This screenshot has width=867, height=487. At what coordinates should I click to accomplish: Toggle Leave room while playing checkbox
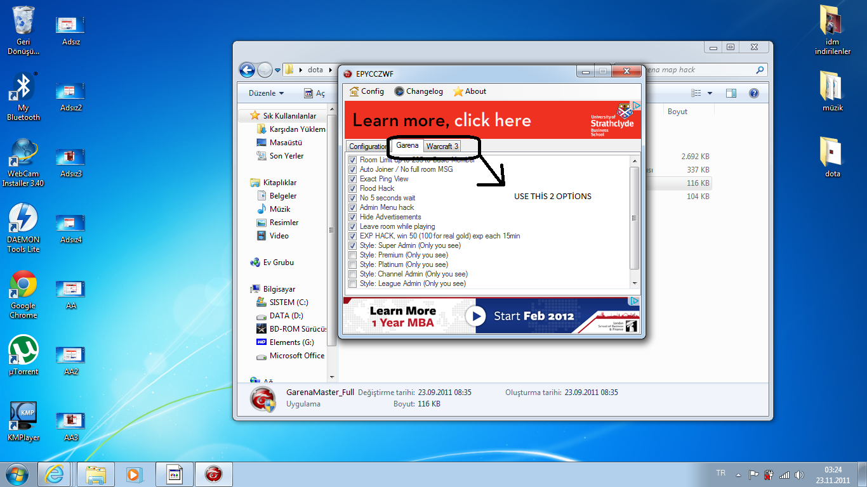(352, 226)
